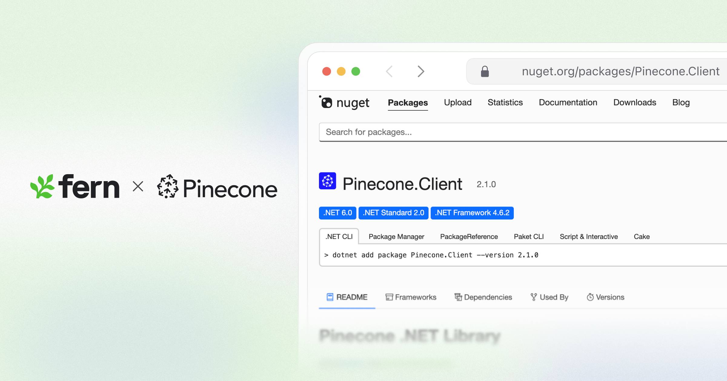This screenshot has height=381, width=727.
Task: Switch to the Script & Interactive tab
Action: tap(589, 236)
